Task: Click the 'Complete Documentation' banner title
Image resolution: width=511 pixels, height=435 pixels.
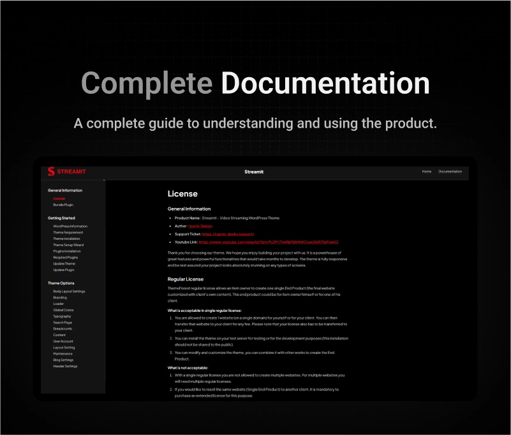Action: (x=255, y=84)
